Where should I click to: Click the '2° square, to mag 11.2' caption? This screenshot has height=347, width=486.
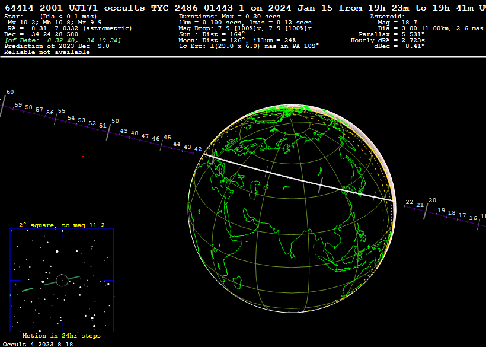tap(62, 225)
